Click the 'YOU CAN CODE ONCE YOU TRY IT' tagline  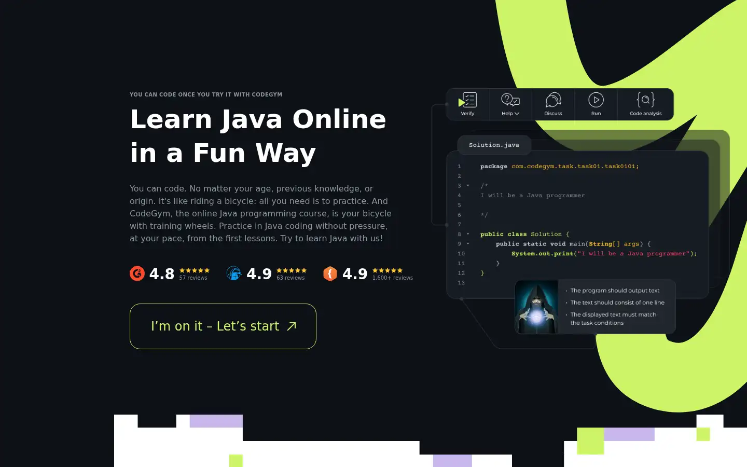[x=206, y=94]
